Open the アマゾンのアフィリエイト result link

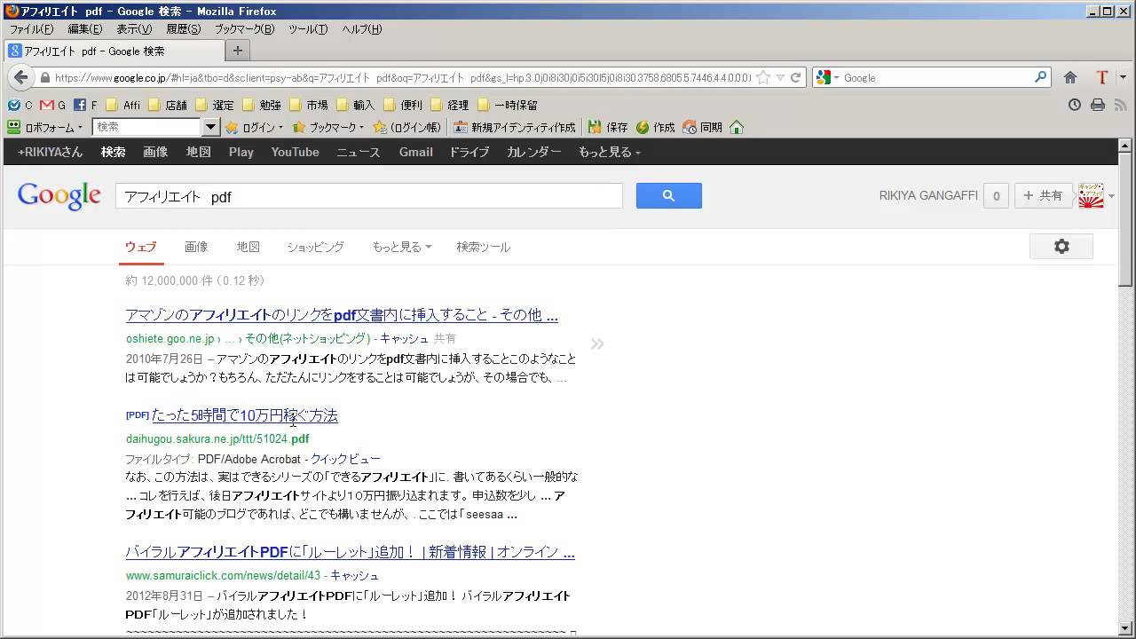coord(342,315)
